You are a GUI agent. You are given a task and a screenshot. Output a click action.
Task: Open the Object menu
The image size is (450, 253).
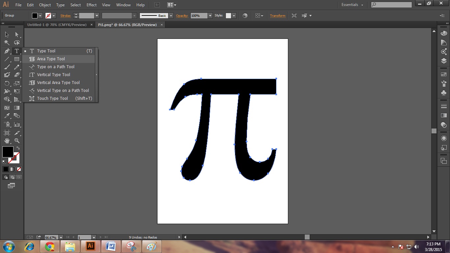tap(45, 5)
